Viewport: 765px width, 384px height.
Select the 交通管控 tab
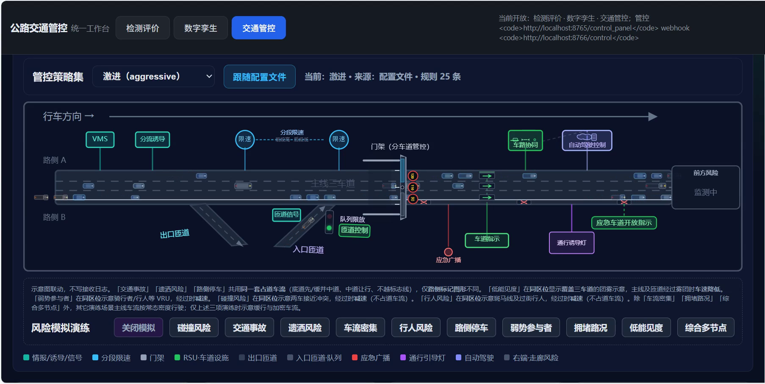coord(259,28)
